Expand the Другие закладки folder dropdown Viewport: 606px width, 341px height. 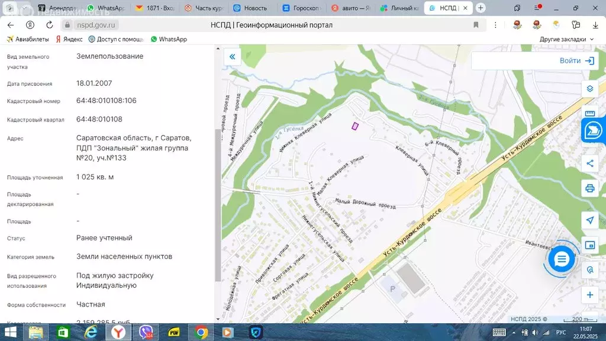click(x=566, y=39)
